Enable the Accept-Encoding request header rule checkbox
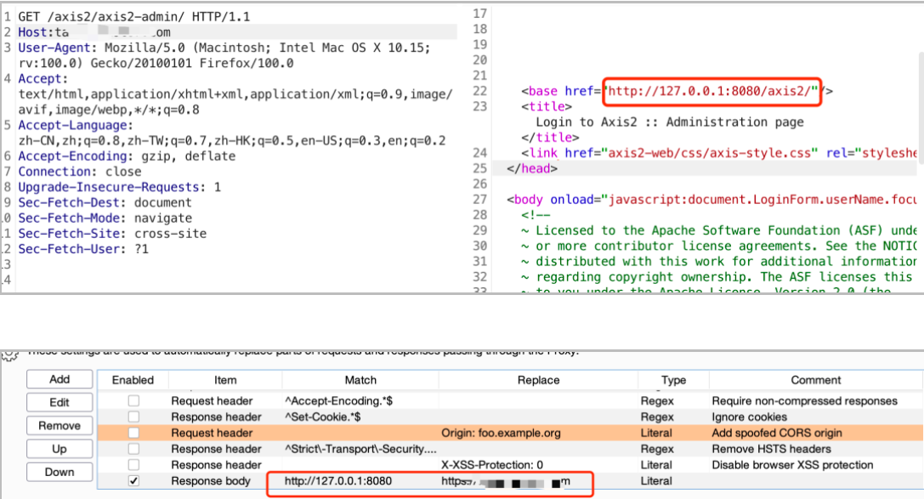Viewport: 924px width, 499px height. (133, 400)
